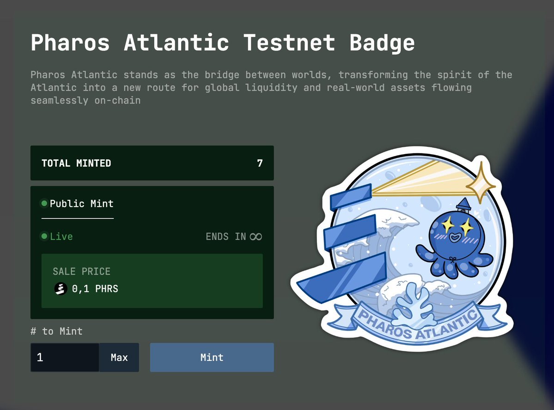Click the infinity symbol after ENDS IN

click(x=256, y=236)
